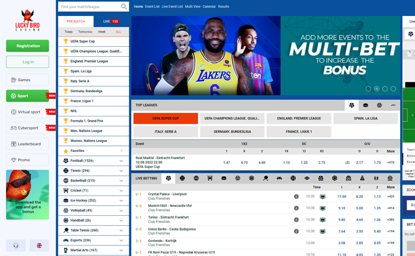Open info icon for Union Berlin - Ceske Budejovice
Screen dimensions: 415x256
pyautogui.click(x=296, y=231)
